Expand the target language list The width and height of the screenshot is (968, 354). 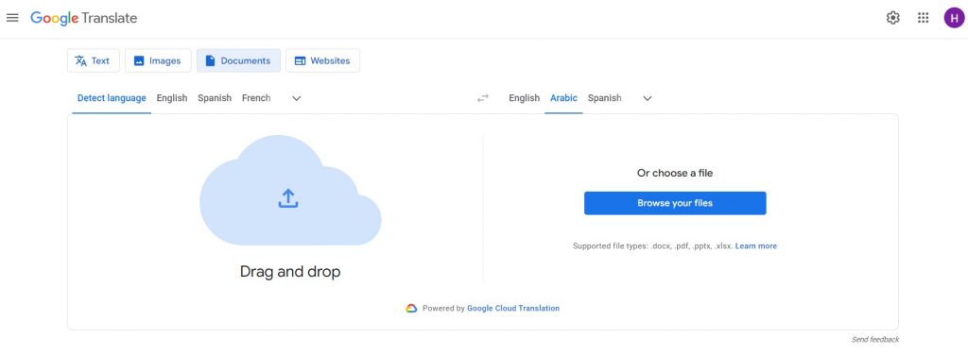point(648,98)
